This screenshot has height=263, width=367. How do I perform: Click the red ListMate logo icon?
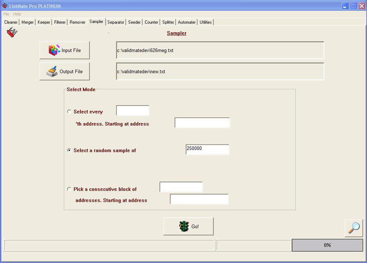click(12, 33)
